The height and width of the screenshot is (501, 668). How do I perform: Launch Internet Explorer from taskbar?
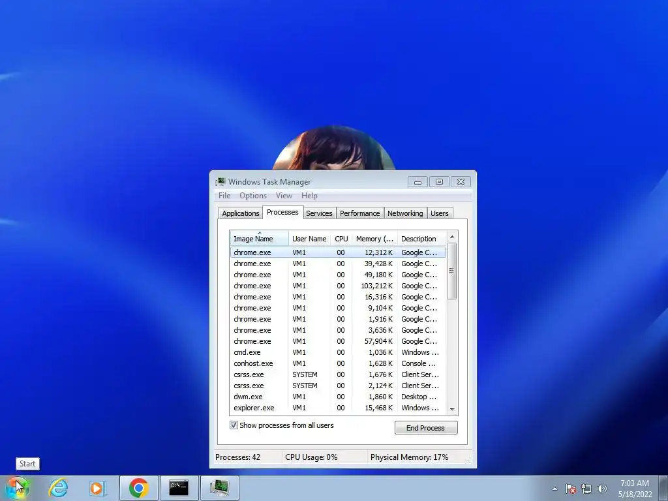(x=58, y=488)
